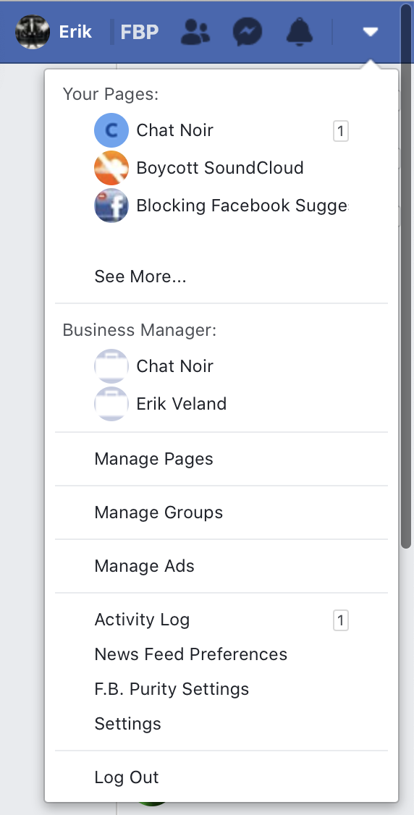Open the FBP menu in top bar
414x815 pixels.
[139, 33]
